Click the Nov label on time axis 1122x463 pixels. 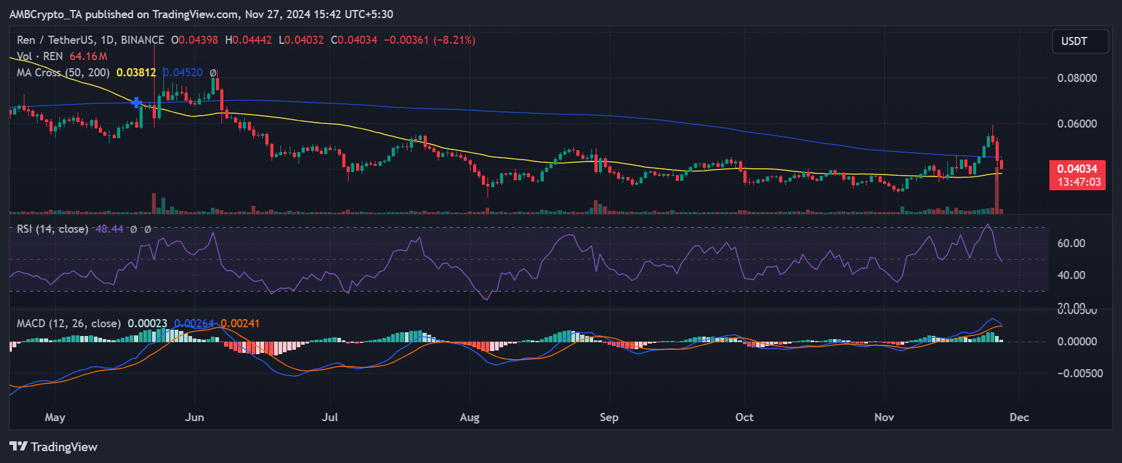point(884,417)
